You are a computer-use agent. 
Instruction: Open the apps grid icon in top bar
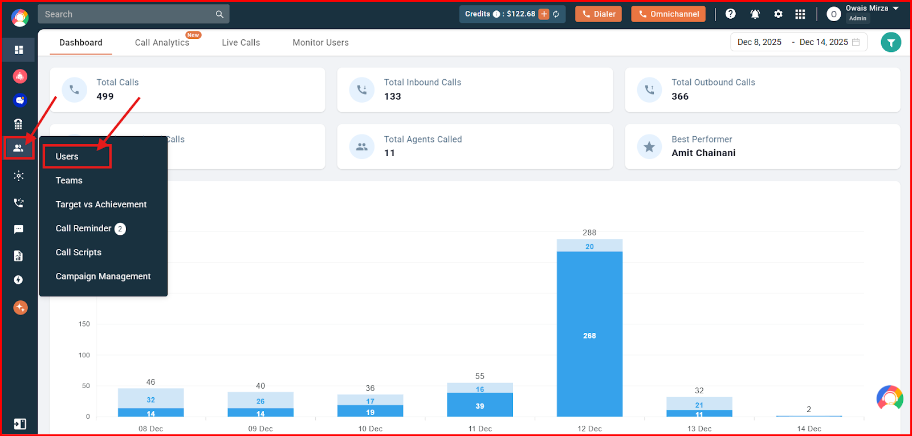pyautogui.click(x=800, y=14)
